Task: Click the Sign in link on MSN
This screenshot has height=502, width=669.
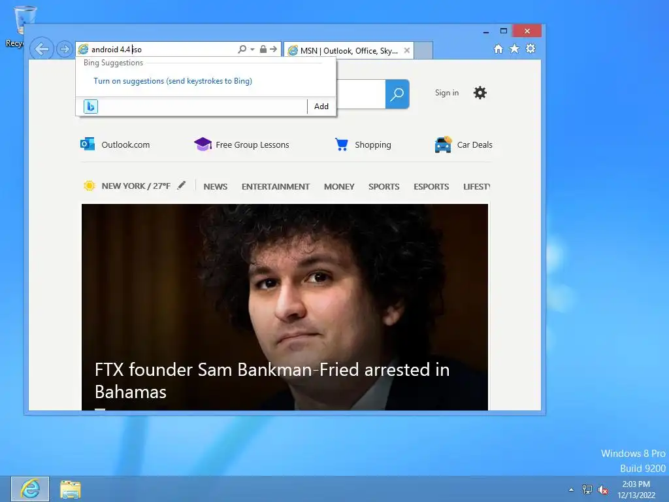Action: 447,93
